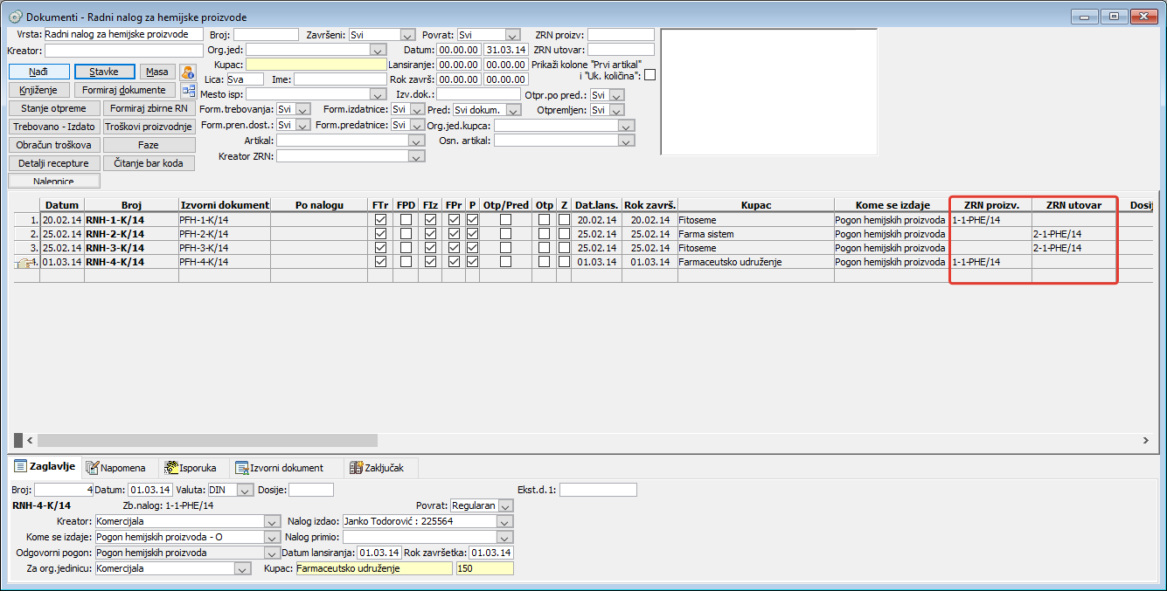Toggle FPD checkbox in row RNH-1-K/14
This screenshot has width=1167, height=591.
coord(406,220)
